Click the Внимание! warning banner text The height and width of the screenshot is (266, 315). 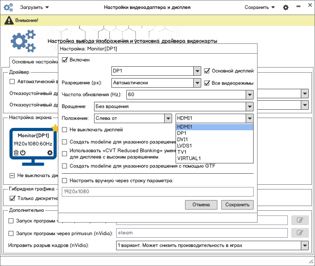click(27, 21)
